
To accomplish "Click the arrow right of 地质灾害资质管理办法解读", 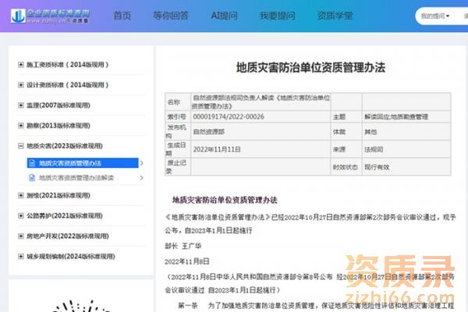I will (141, 178).
